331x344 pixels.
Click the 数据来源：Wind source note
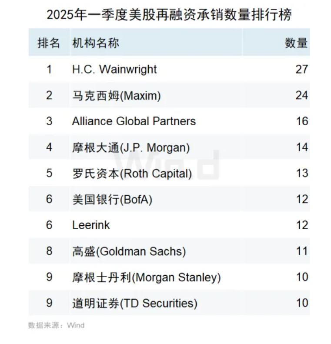(56, 325)
